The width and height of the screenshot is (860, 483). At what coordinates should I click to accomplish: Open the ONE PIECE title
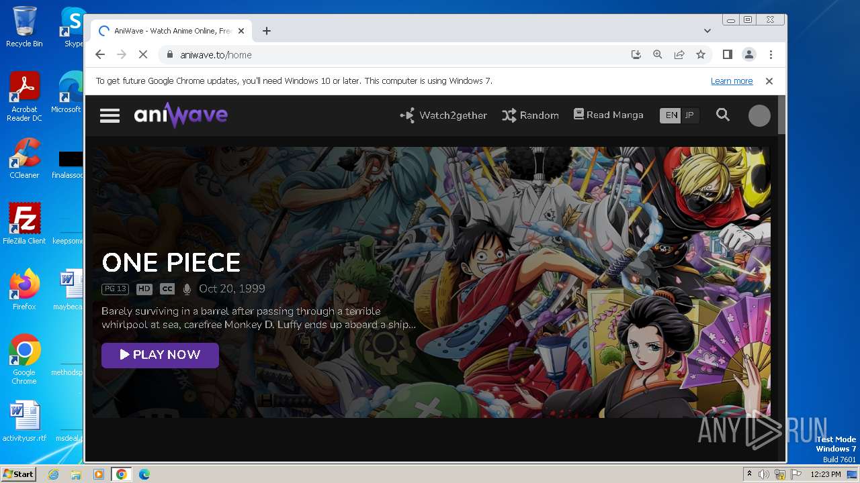(171, 262)
